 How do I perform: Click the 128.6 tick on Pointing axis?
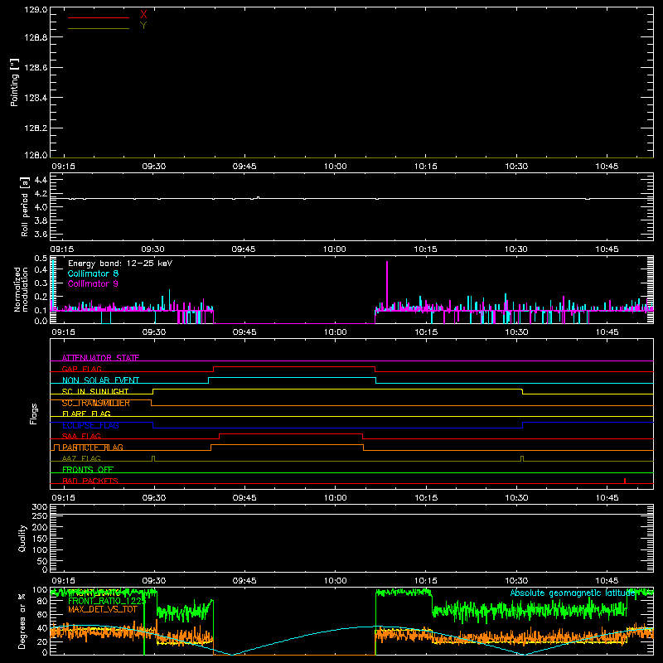coord(36,68)
